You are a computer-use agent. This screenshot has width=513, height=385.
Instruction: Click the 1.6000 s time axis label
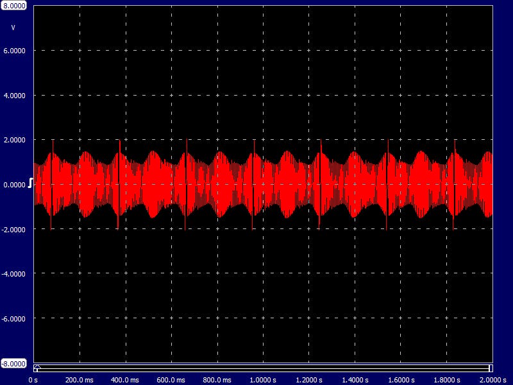pos(400,379)
